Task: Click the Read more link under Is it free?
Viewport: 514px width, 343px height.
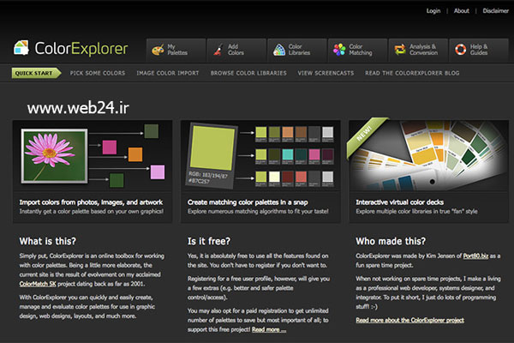Action: click(x=269, y=329)
